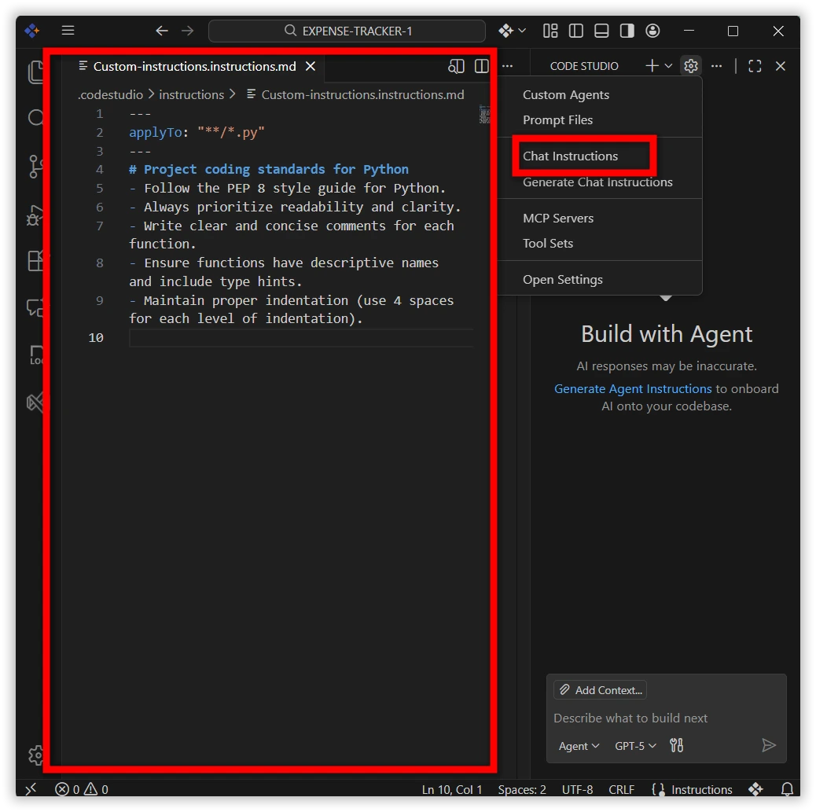The height and width of the screenshot is (812, 816).
Task: Toggle the bottom panel visibility
Action: click(601, 31)
